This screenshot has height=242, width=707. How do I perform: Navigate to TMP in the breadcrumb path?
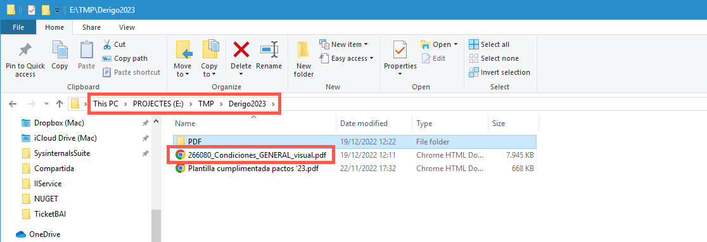206,104
